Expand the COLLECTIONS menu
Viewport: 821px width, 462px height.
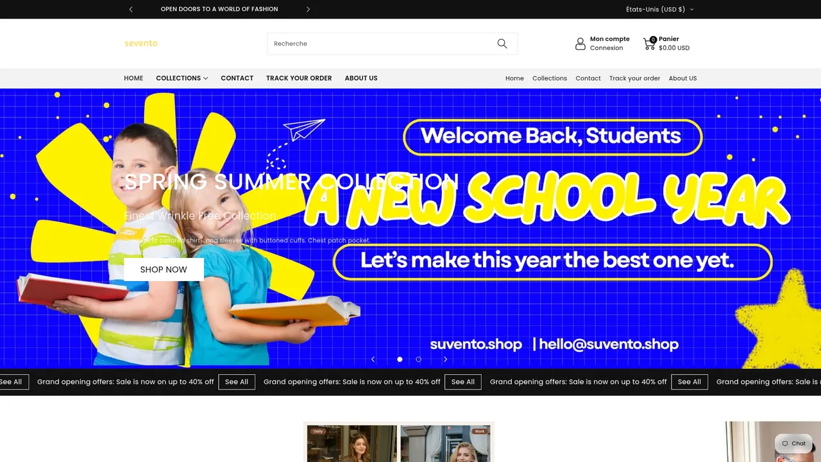pyautogui.click(x=182, y=78)
